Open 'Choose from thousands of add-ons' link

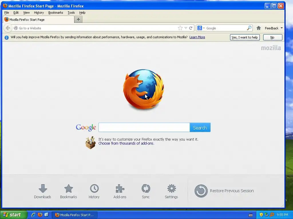(x=126, y=143)
